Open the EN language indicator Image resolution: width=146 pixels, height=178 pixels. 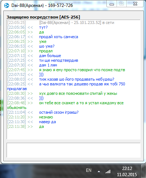[x=88, y=170]
